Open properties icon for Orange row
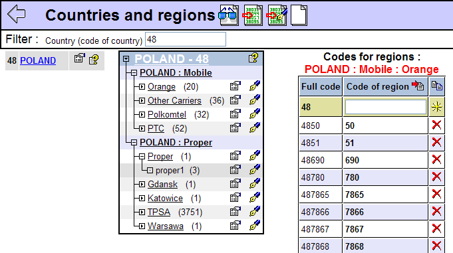This screenshot has height=253, width=453. [x=235, y=86]
